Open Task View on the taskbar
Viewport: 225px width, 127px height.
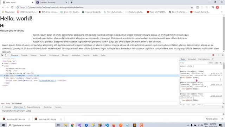[58, 125]
